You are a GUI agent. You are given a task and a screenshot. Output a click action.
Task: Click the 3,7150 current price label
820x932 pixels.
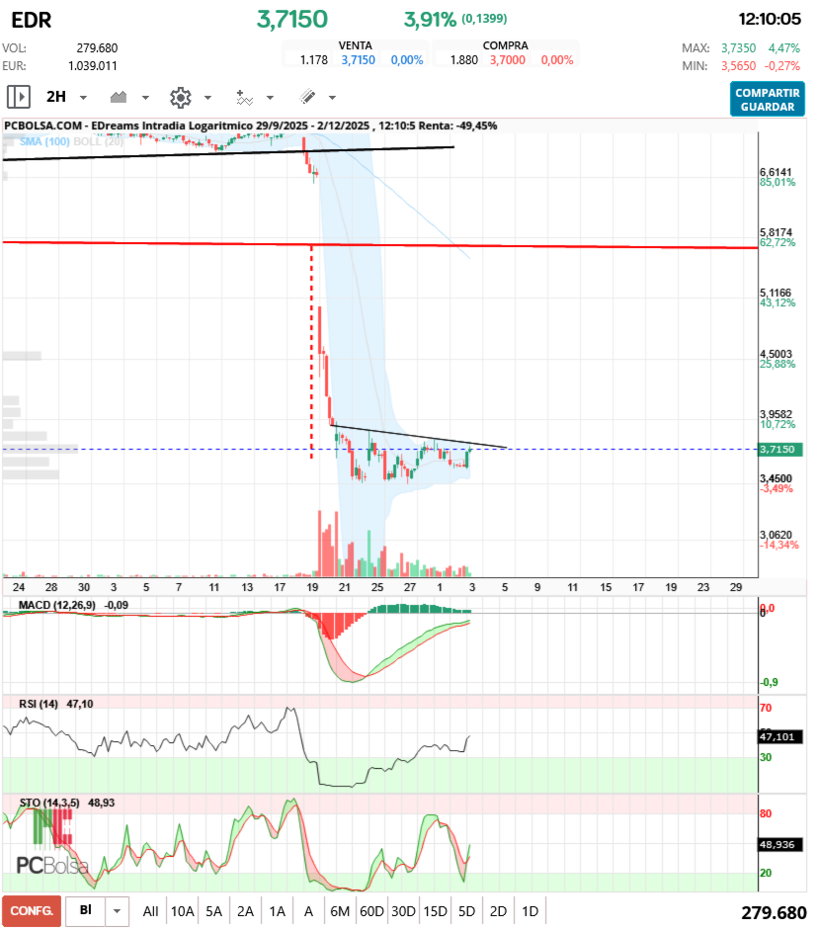pyautogui.click(x=780, y=450)
